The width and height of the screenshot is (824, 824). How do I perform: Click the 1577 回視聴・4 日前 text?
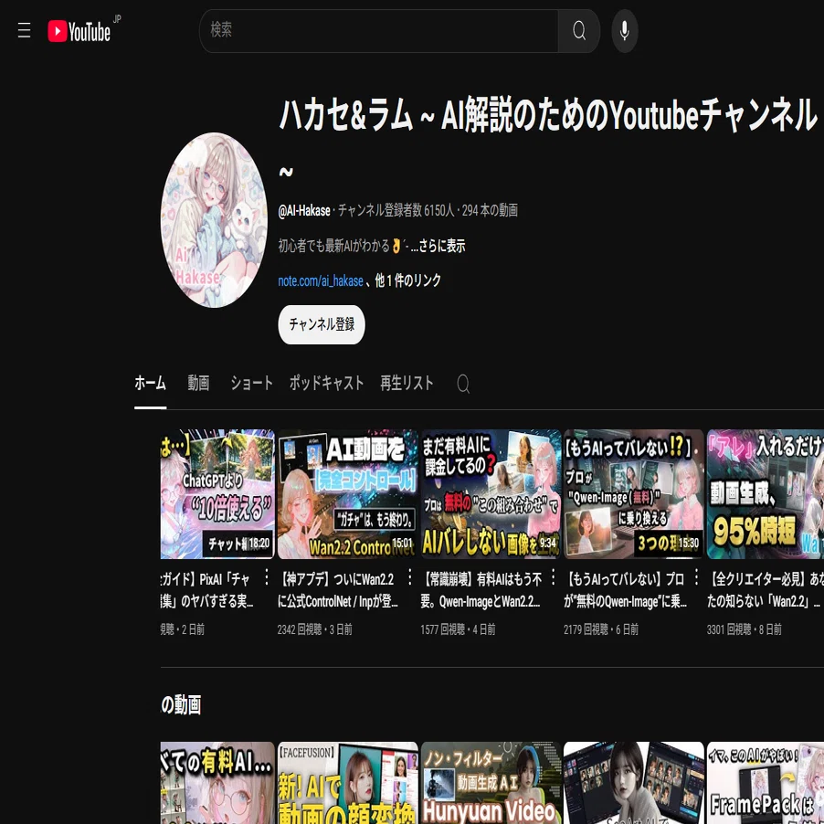click(x=458, y=629)
